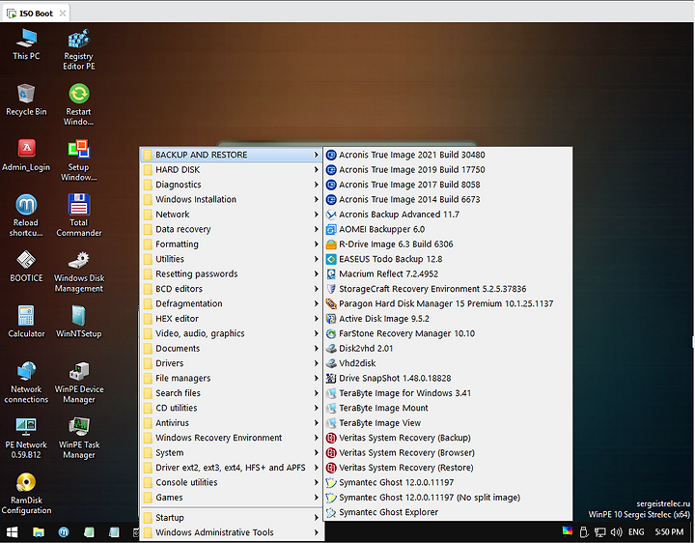Image resolution: width=695 pixels, height=543 pixels.
Task: Launch Active Disk Image 9.5.2
Action: [448, 319]
